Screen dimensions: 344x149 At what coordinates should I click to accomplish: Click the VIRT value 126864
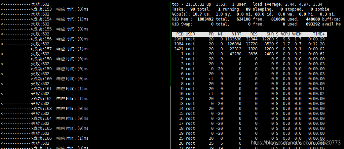pos(234,44)
